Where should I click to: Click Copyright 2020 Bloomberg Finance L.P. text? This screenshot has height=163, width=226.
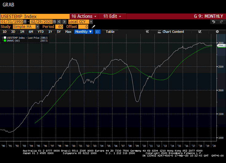pos(174,153)
